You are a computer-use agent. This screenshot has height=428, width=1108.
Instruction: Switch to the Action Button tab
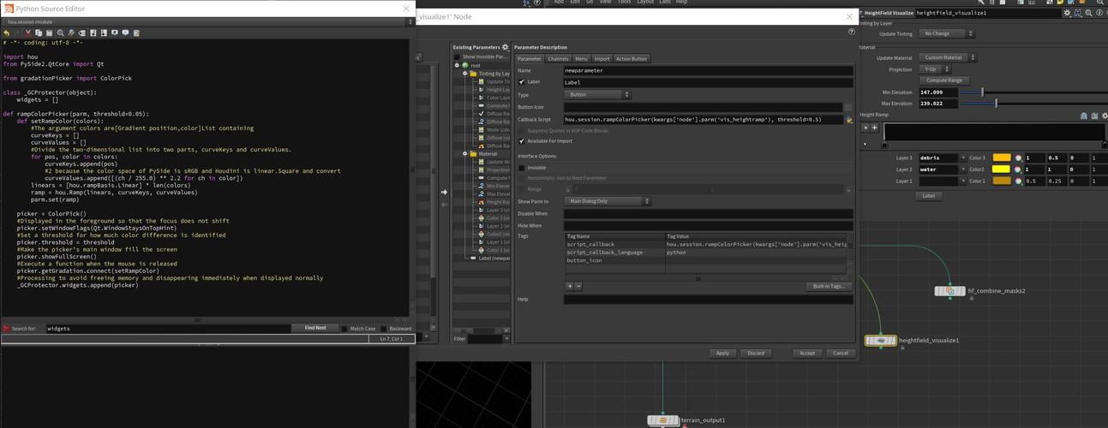click(x=632, y=58)
